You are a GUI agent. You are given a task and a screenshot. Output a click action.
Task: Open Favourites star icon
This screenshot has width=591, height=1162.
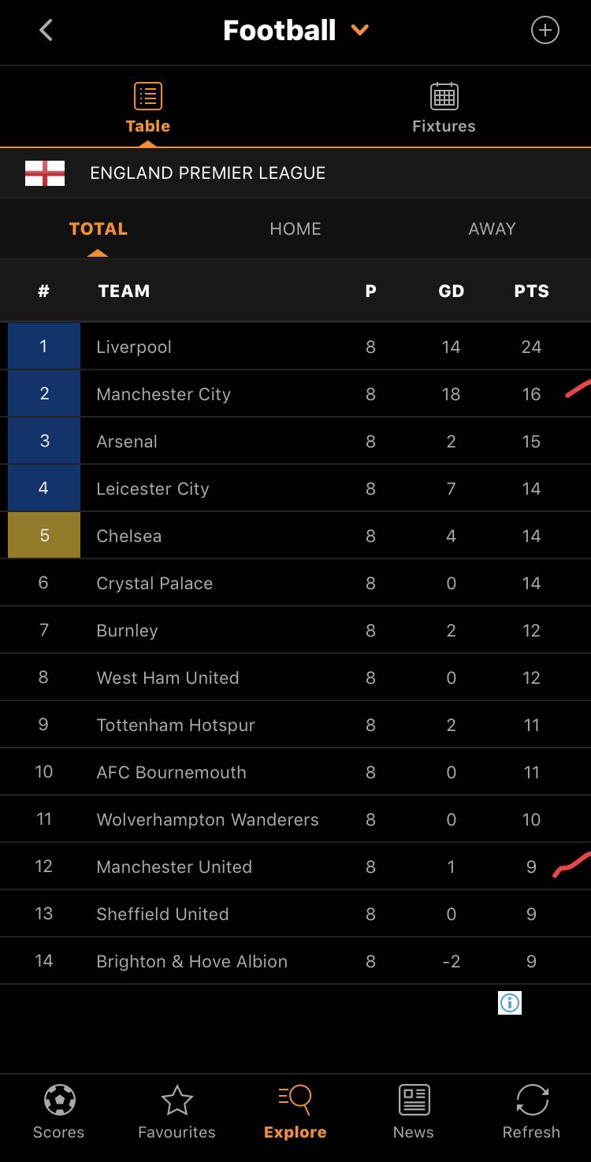click(177, 1100)
